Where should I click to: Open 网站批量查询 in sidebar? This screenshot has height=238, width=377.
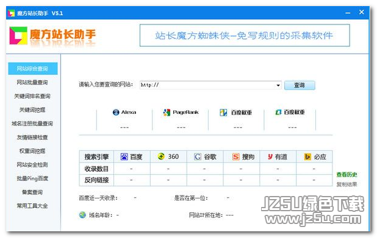[32, 82]
